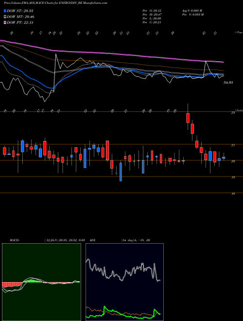Click the 'Pre V: 0.033 M' volume text
243x321 pixels.
click(192, 14)
